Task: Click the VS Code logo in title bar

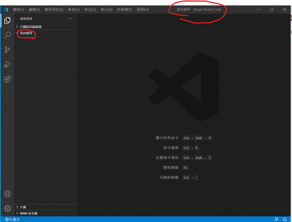Action: (x=6, y=9)
